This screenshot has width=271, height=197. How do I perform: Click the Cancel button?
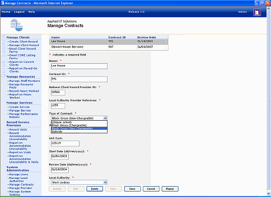click(151, 188)
